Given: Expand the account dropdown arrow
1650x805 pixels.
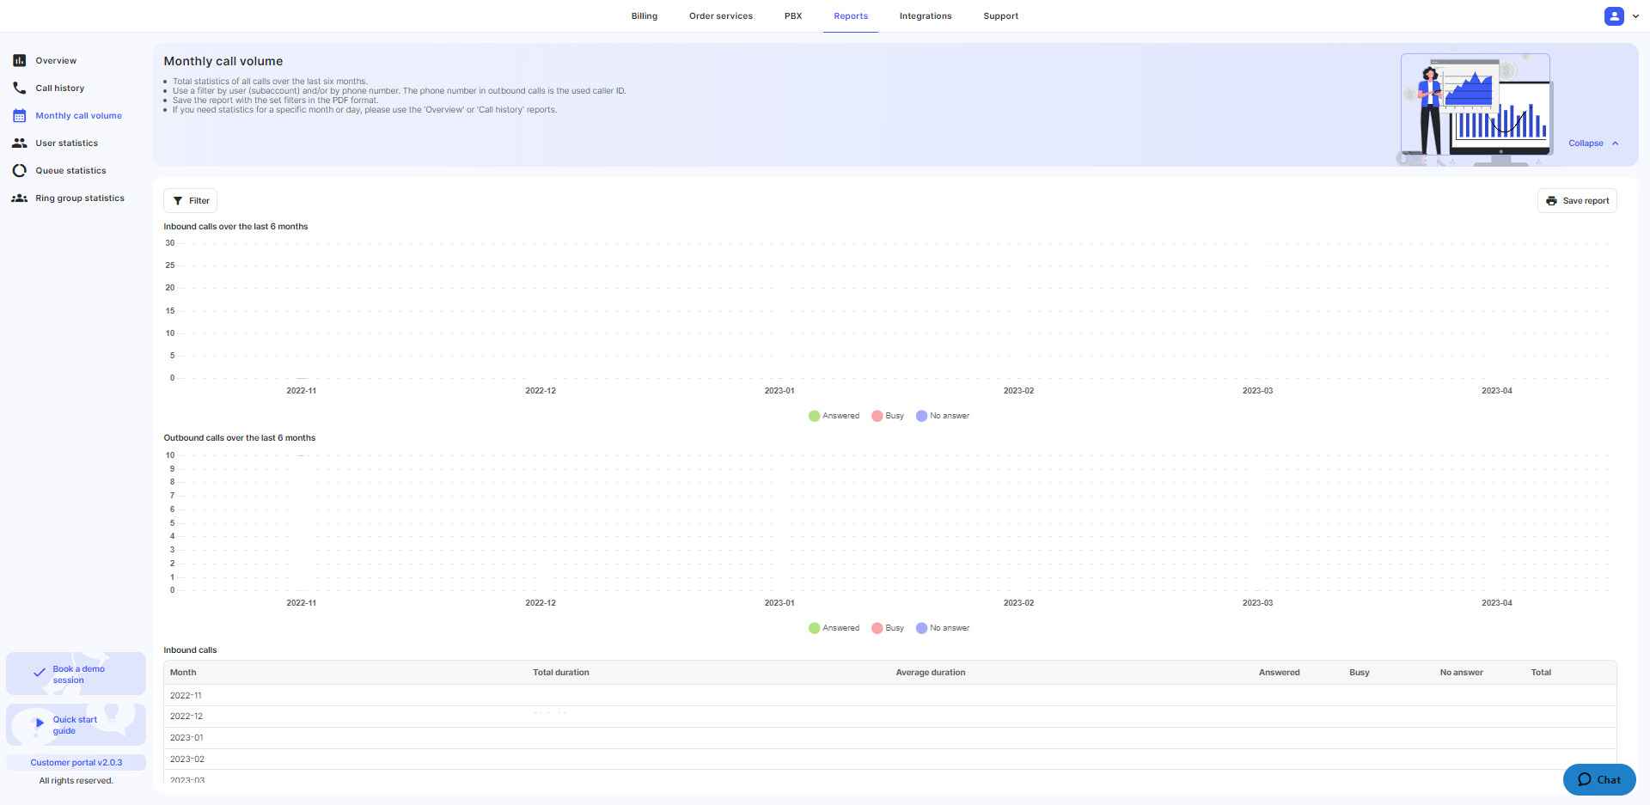Looking at the screenshot, I should pyautogui.click(x=1635, y=16).
